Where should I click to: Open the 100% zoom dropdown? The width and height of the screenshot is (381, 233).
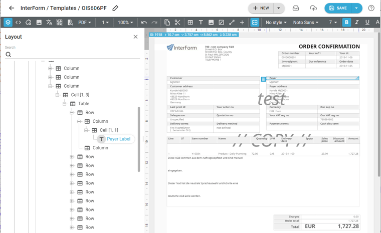[x=125, y=23]
